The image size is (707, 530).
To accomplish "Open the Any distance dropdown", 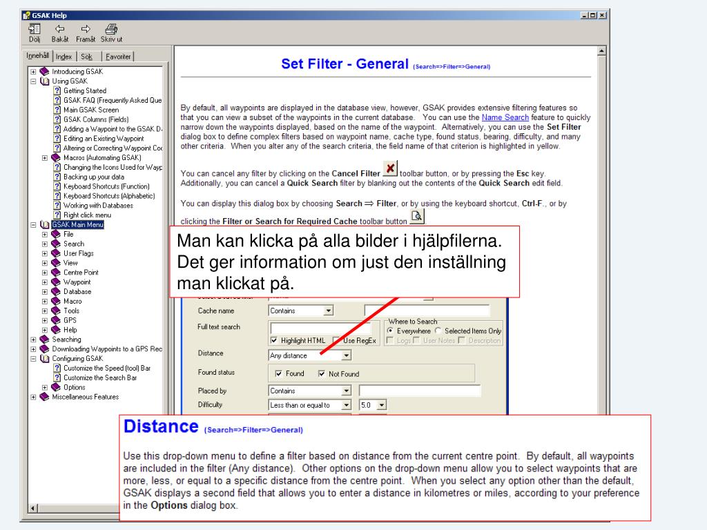I will 346,355.
